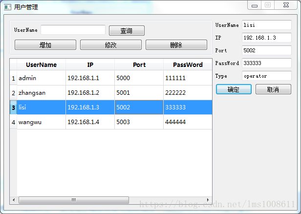Click the 用户管理 window title icon
This screenshot has height=214, width=301.
coord(7,7)
